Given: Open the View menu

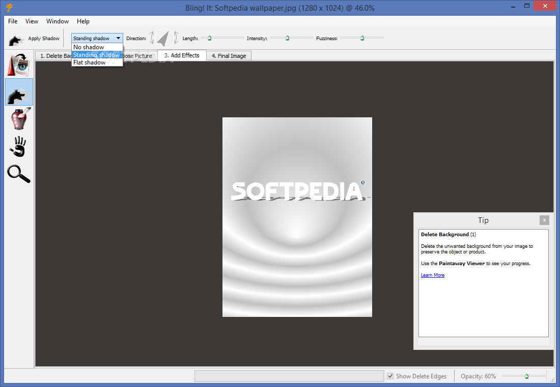Looking at the screenshot, I should tap(32, 21).
